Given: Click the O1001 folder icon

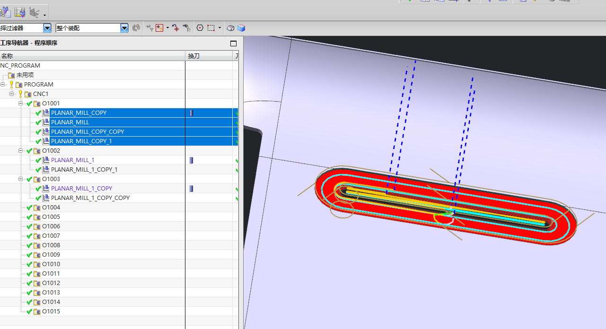Looking at the screenshot, I should (37, 104).
